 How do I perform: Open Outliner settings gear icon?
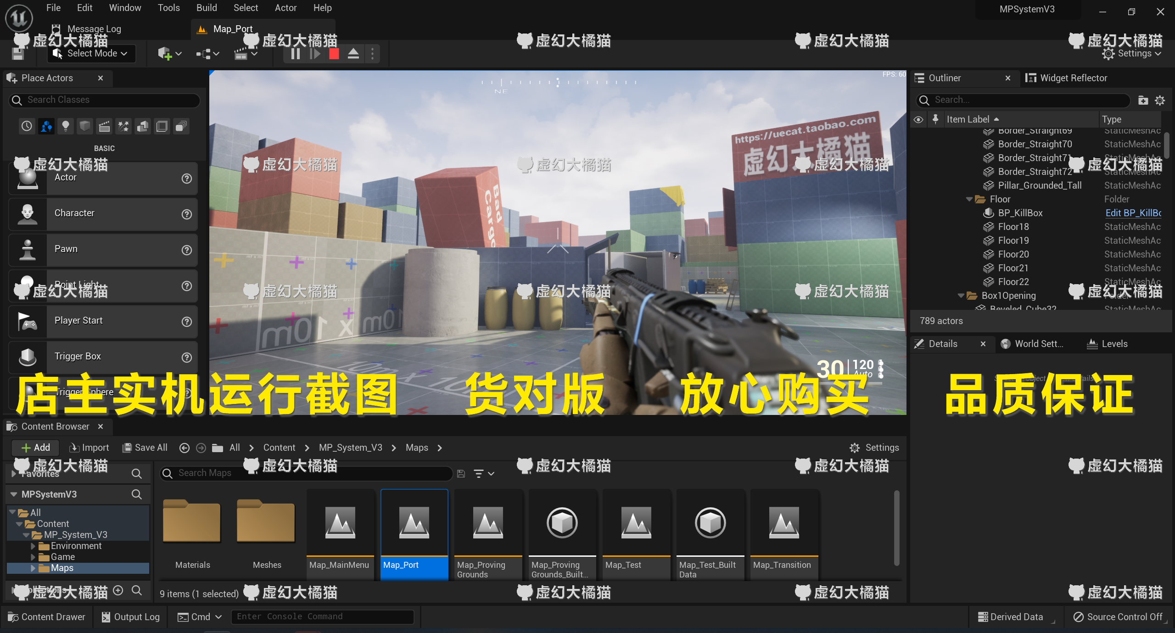(x=1160, y=100)
